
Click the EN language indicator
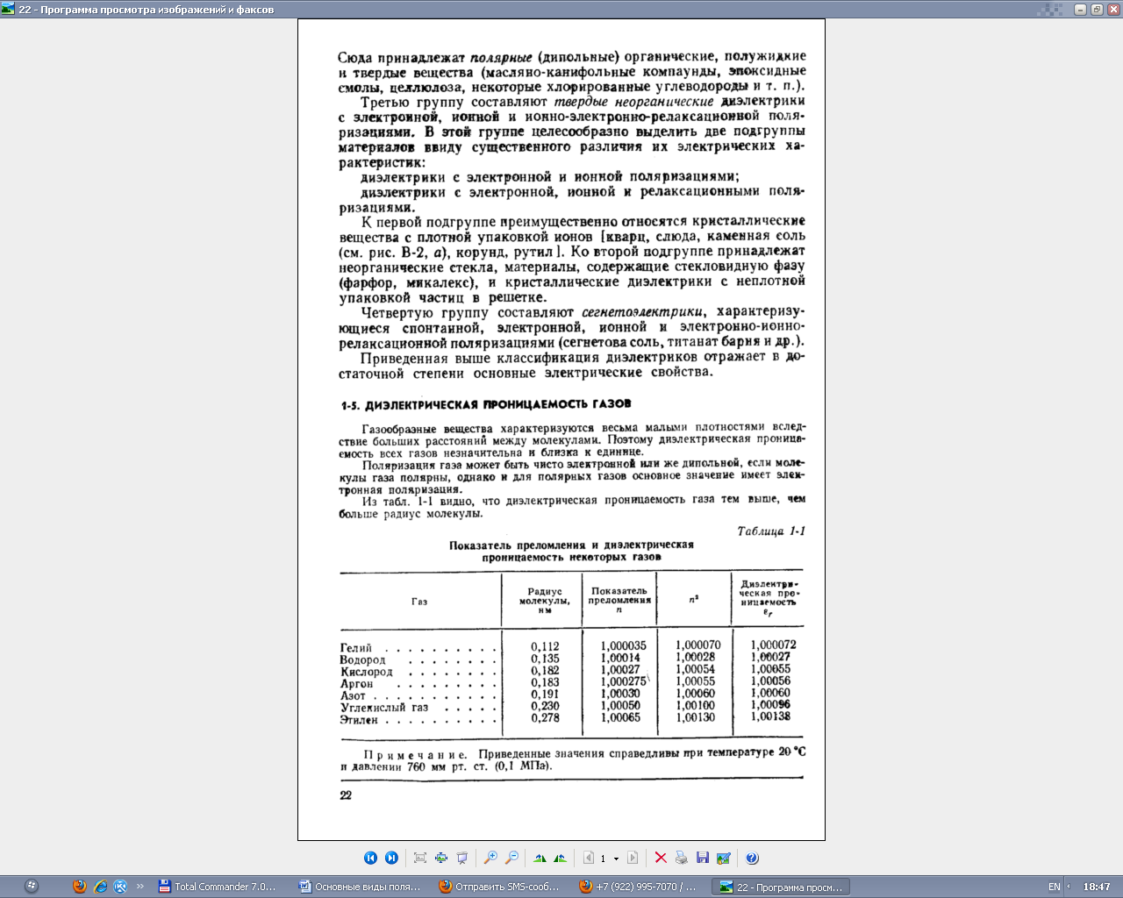pos(1054,887)
